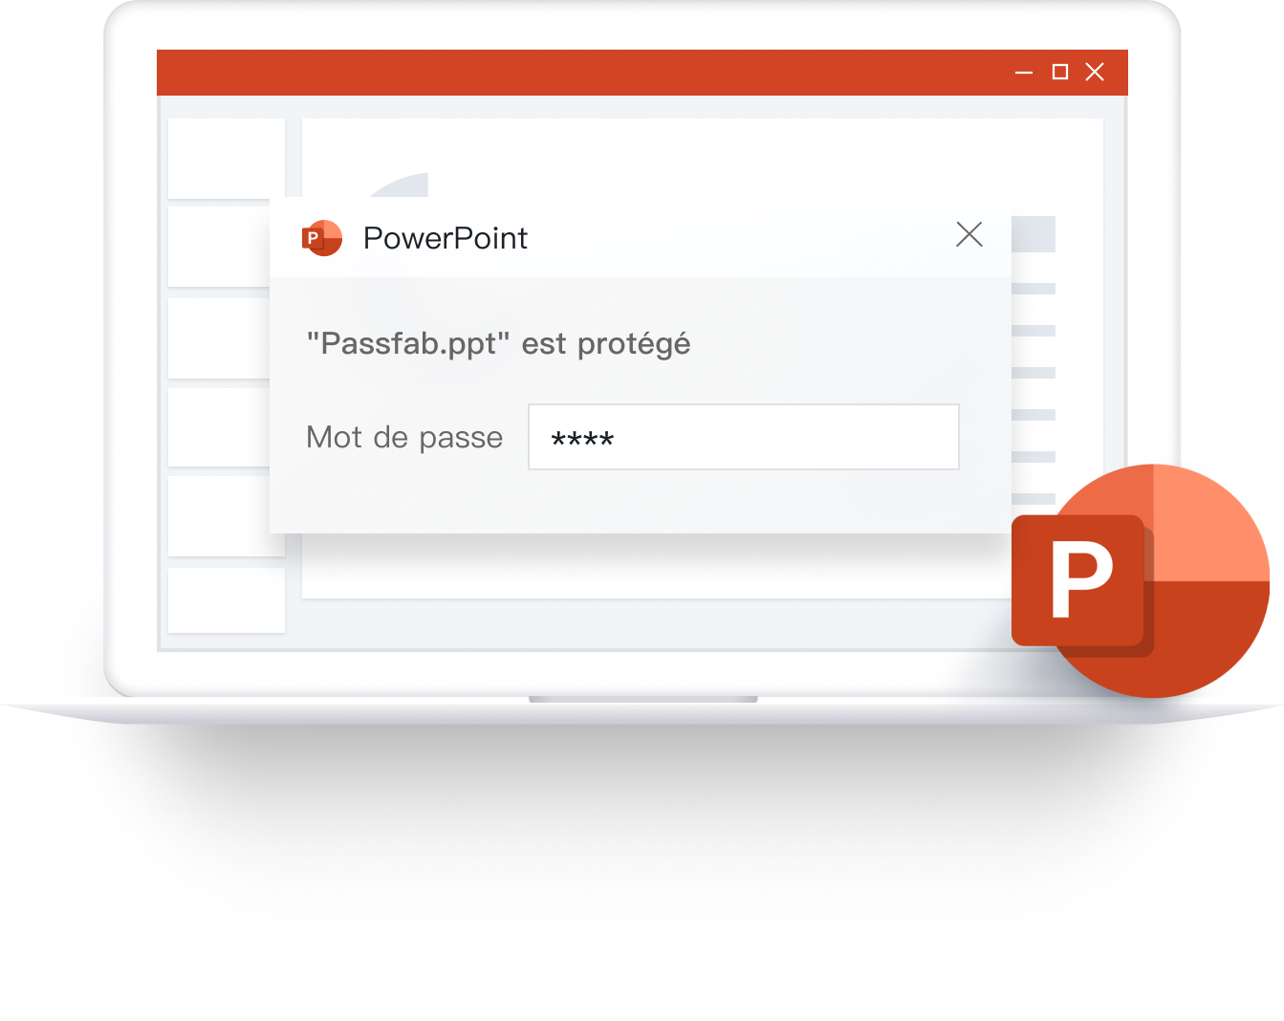Select the third slide thumbnail
This screenshot has width=1284, height=1021.
220,338
